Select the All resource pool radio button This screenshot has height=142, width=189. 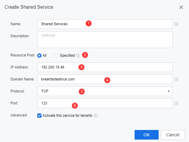pyautogui.click(x=39, y=56)
